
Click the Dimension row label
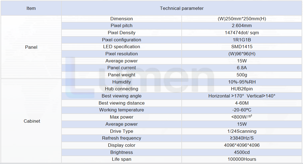tap(122, 19)
